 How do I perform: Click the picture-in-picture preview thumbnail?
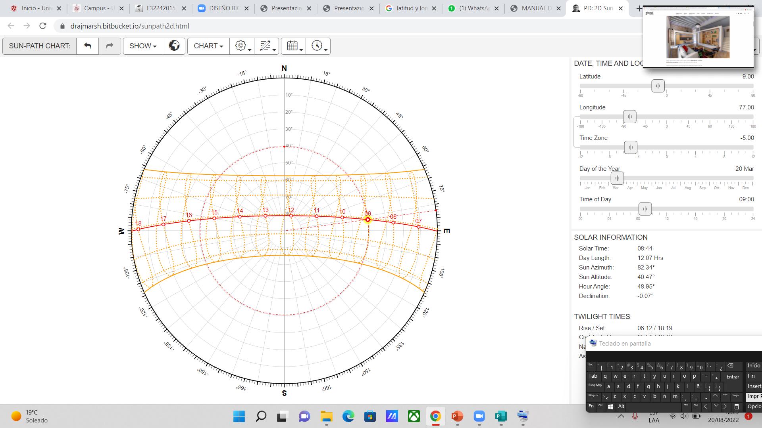(x=698, y=38)
